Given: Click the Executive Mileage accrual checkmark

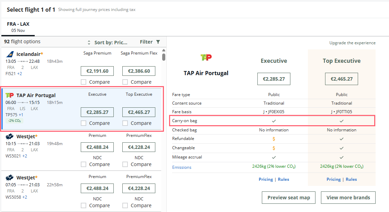Looking at the screenshot, I should 274,157.
